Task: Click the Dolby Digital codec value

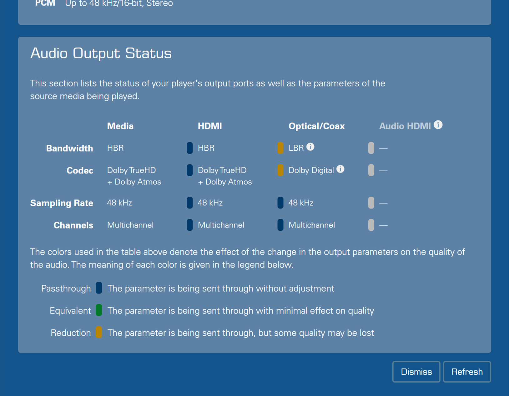Action: click(x=311, y=170)
